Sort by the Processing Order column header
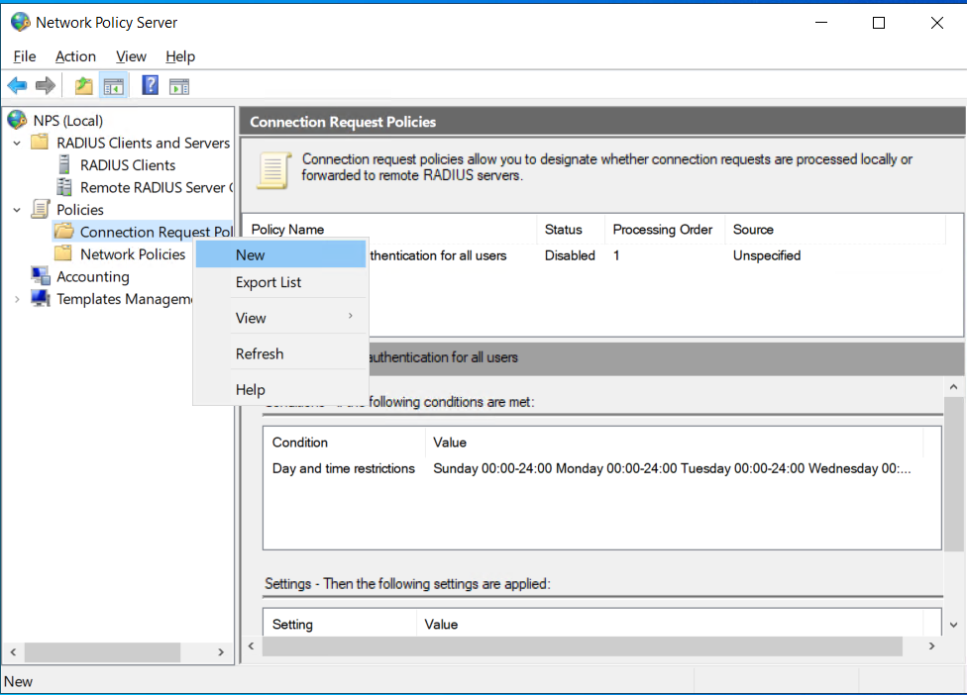Screen dimensions: 967x695 point(663,230)
